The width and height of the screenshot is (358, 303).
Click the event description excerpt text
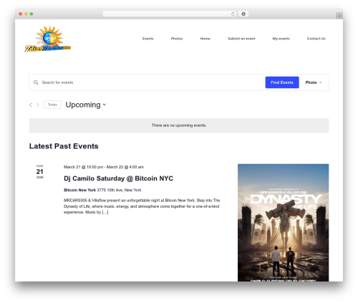(142, 206)
